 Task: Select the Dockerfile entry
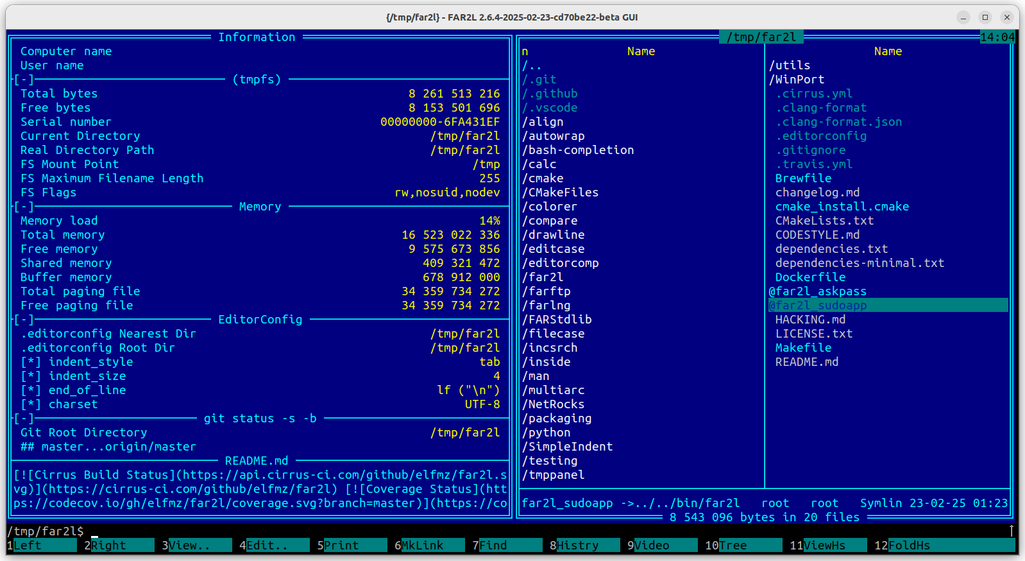pyautogui.click(x=809, y=277)
